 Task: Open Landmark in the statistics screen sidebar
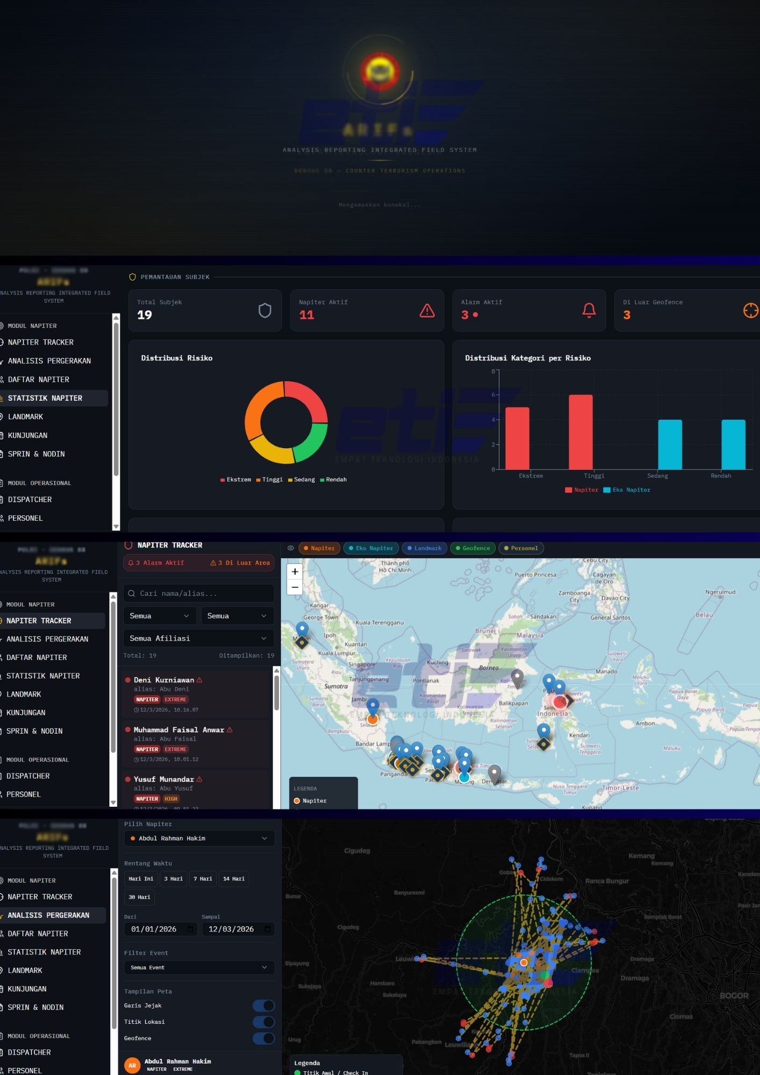(x=25, y=417)
